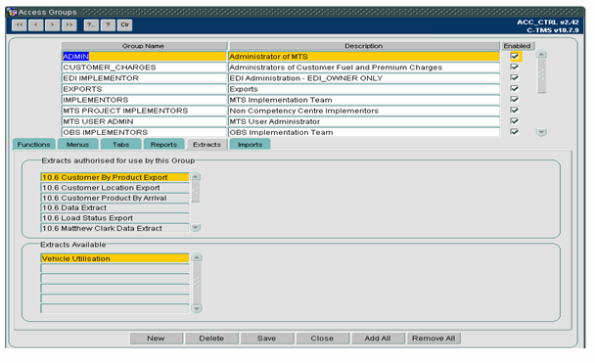
Task: Switch to the Tabs tab
Action: [x=120, y=145]
